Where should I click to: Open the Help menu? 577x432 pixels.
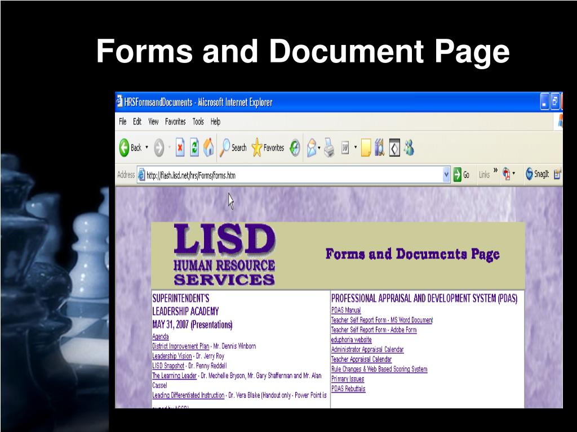coord(215,121)
